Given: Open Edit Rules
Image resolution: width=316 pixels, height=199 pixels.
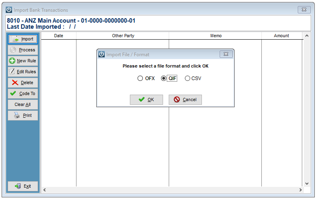Looking at the screenshot, I should point(23,72).
